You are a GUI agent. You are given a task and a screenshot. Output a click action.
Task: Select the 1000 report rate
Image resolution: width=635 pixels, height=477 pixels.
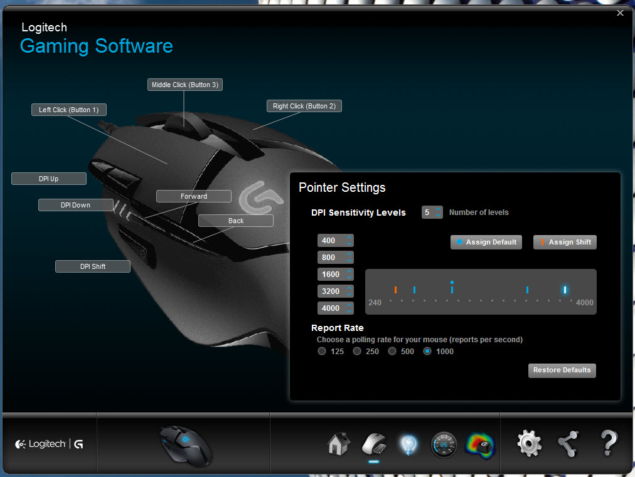[x=427, y=351]
